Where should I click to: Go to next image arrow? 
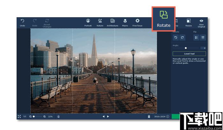click(x=108, y=117)
